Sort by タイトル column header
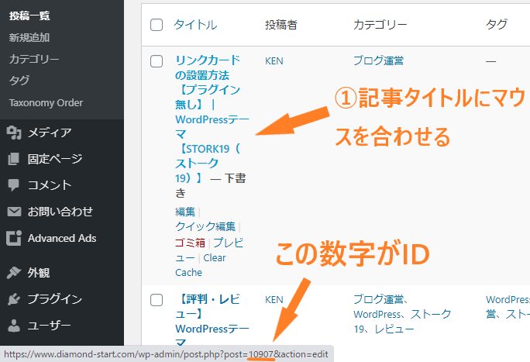 pos(195,25)
